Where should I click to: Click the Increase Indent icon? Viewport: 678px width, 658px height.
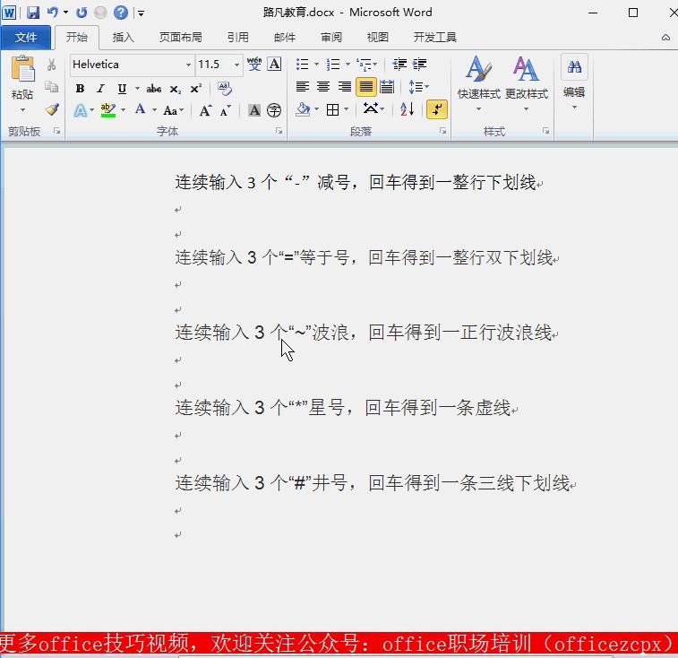(x=419, y=65)
